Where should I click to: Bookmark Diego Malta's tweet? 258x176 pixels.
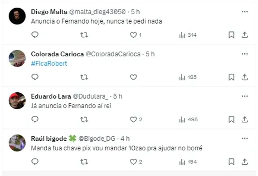pos(231,35)
